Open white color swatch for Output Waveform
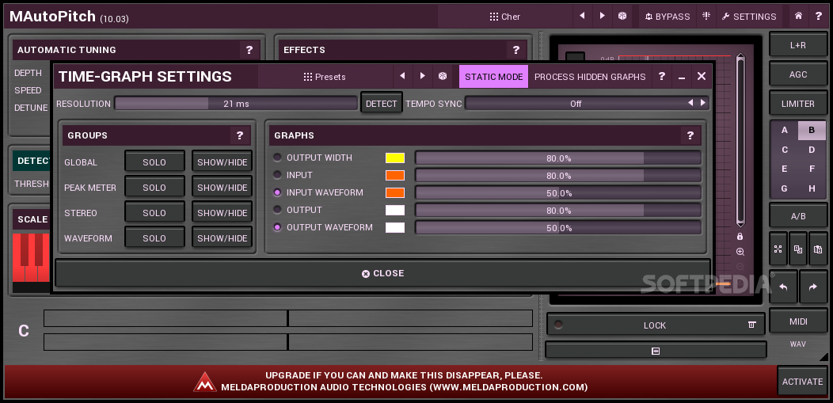 (x=394, y=227)
